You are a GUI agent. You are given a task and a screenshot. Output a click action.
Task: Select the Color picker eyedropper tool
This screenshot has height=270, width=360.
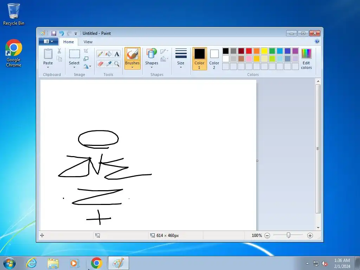pos(109,64)
